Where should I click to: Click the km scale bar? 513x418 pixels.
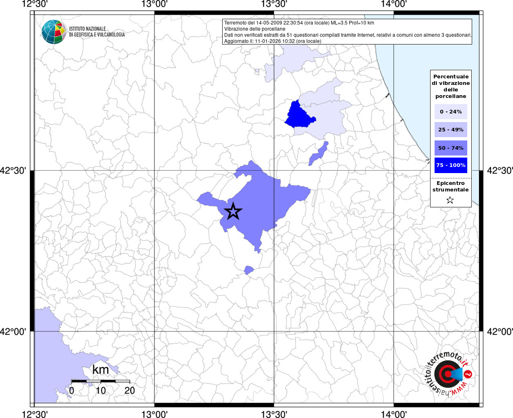click(x=100, y=381)
